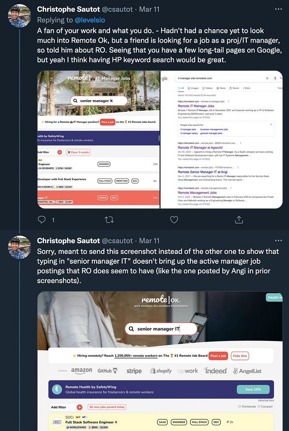Enable the Worldwide checkbox
The width and height of the screenshot is (289, 431).
click(x=239, y=406)
